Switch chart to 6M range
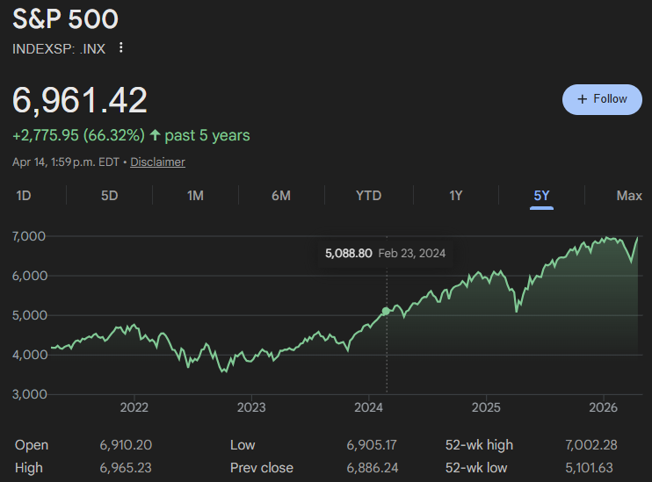Image resolution: width=652 pixels, height=482 pixels. pos(281,196)
